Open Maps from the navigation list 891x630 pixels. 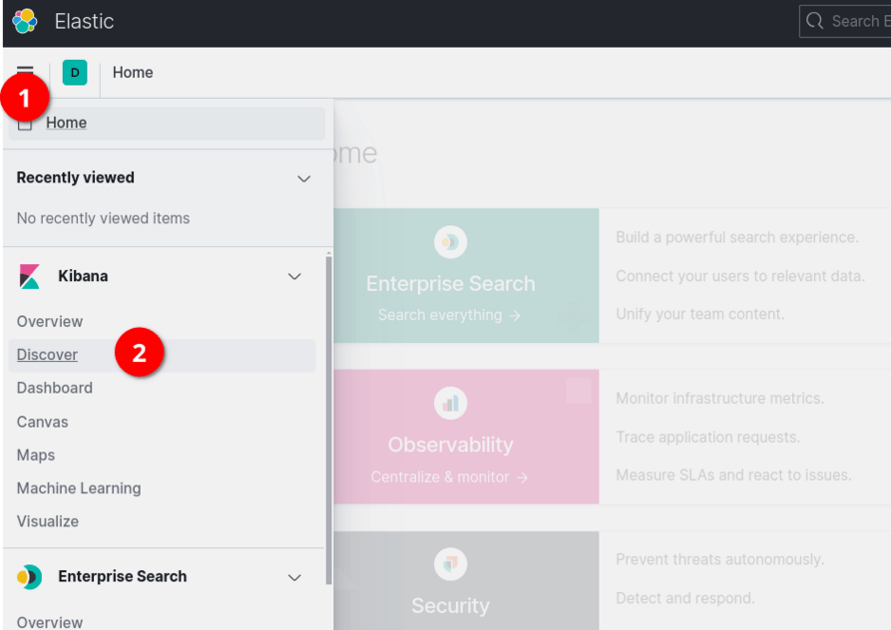click(x=36, y=455)
